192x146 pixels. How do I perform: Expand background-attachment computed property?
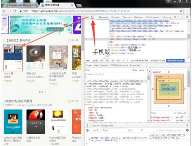click(152, 117)
